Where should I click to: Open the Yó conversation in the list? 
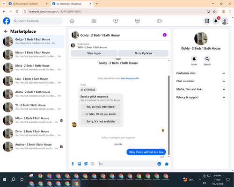(33, 107)
